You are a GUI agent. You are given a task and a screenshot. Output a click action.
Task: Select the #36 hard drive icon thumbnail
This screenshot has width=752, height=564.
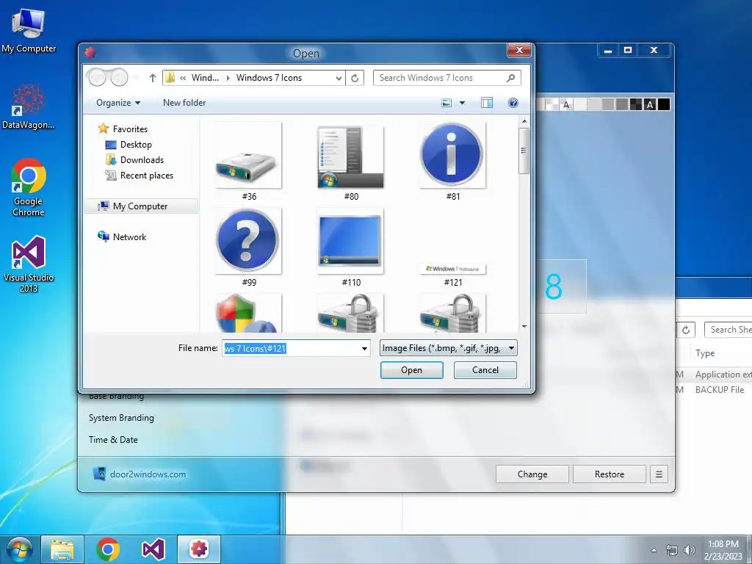[x=248, y=155]
